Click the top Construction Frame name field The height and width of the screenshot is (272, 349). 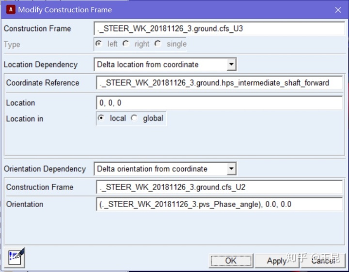point(218,29)
